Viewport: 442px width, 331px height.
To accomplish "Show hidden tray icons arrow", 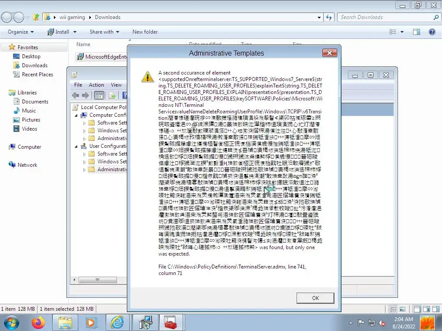I will coord(350,323).
